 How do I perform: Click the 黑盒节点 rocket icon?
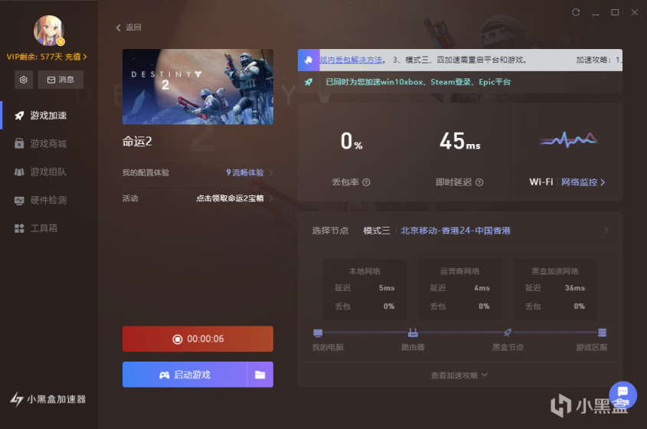(508, 332)
